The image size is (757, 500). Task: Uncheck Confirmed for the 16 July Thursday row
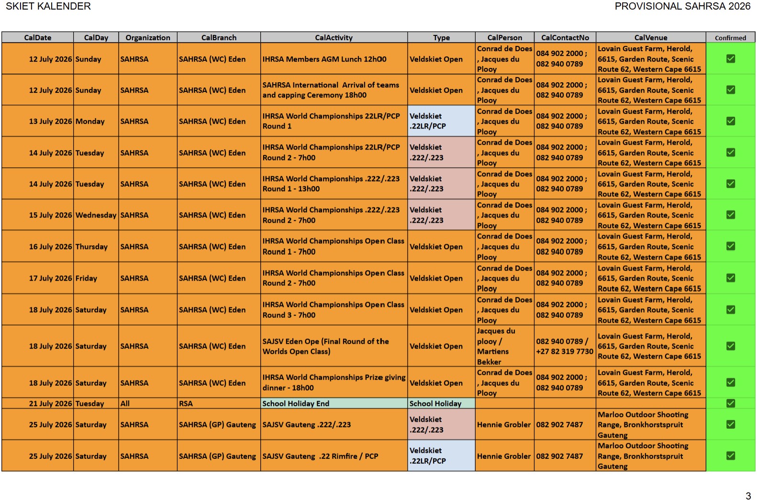730,246
